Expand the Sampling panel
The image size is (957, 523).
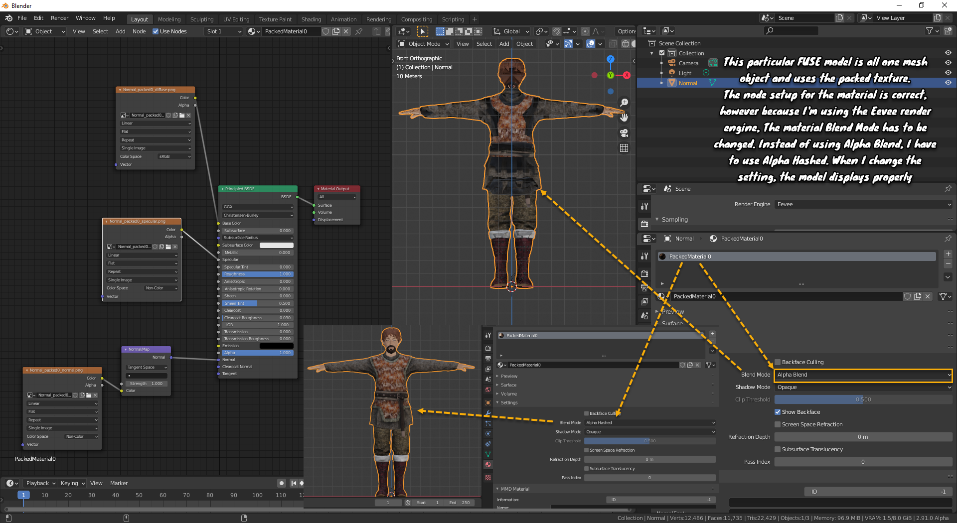pyautogui.click(x=674, y=220)
